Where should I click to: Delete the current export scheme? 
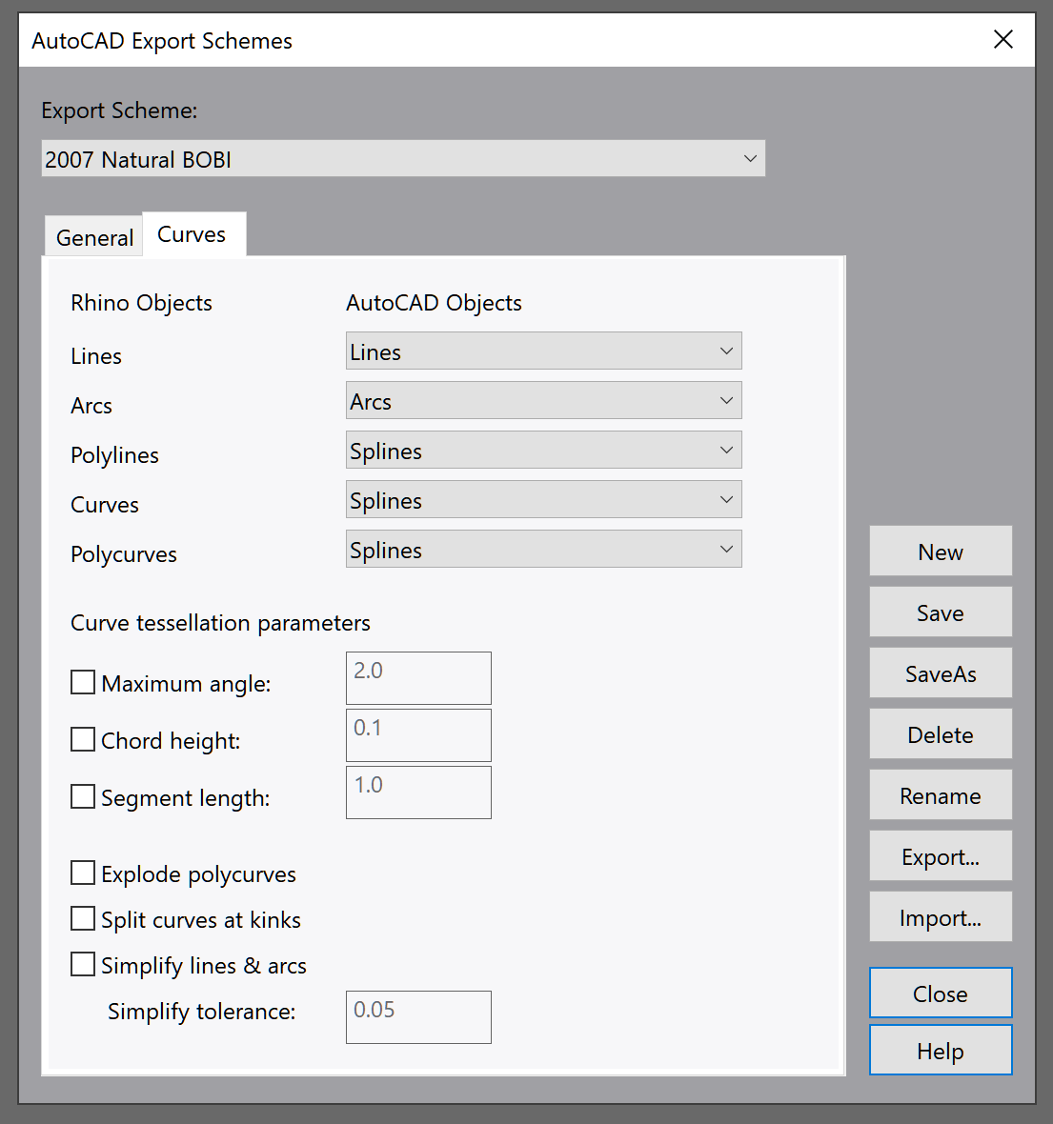point(941,734)
